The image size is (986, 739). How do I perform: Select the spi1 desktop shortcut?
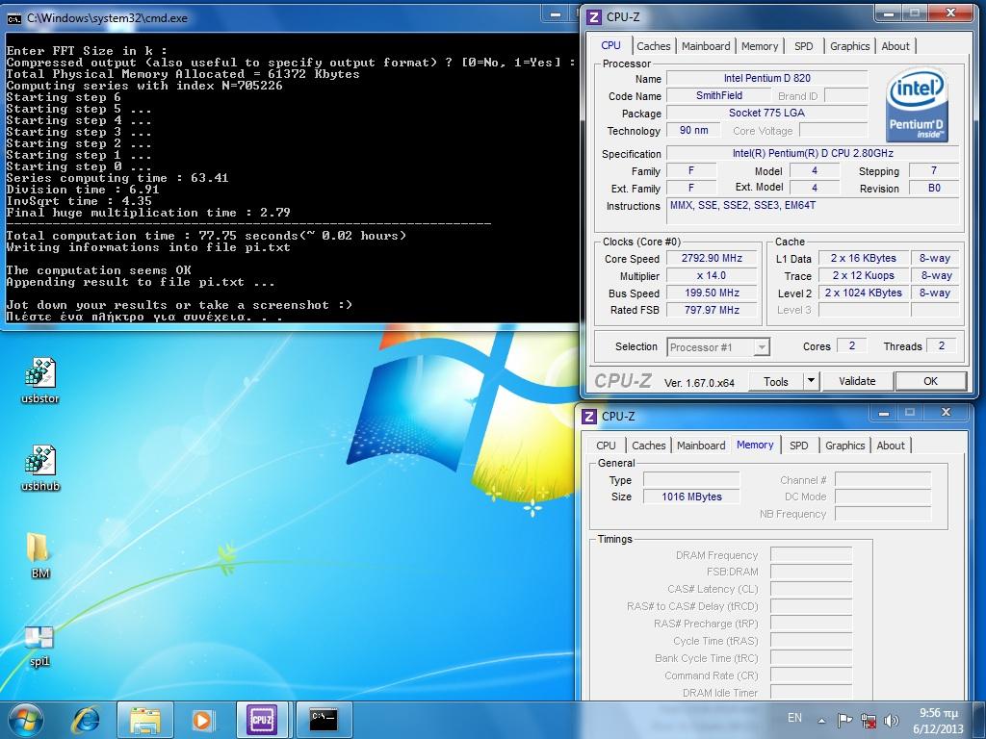point(39,646)
